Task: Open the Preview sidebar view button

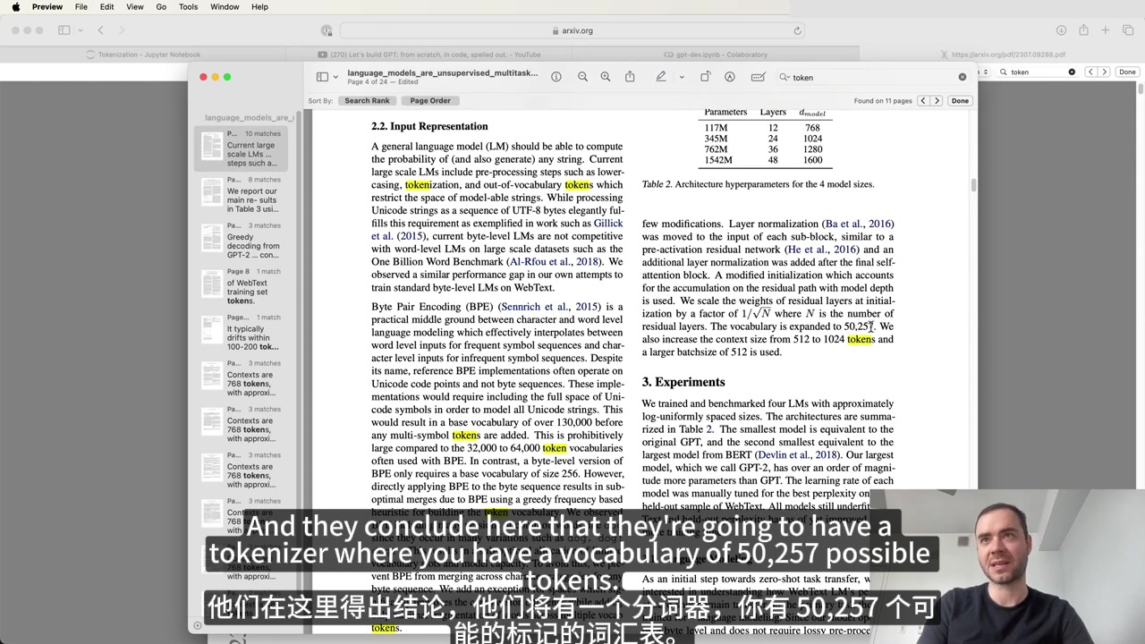Action: 323,77
